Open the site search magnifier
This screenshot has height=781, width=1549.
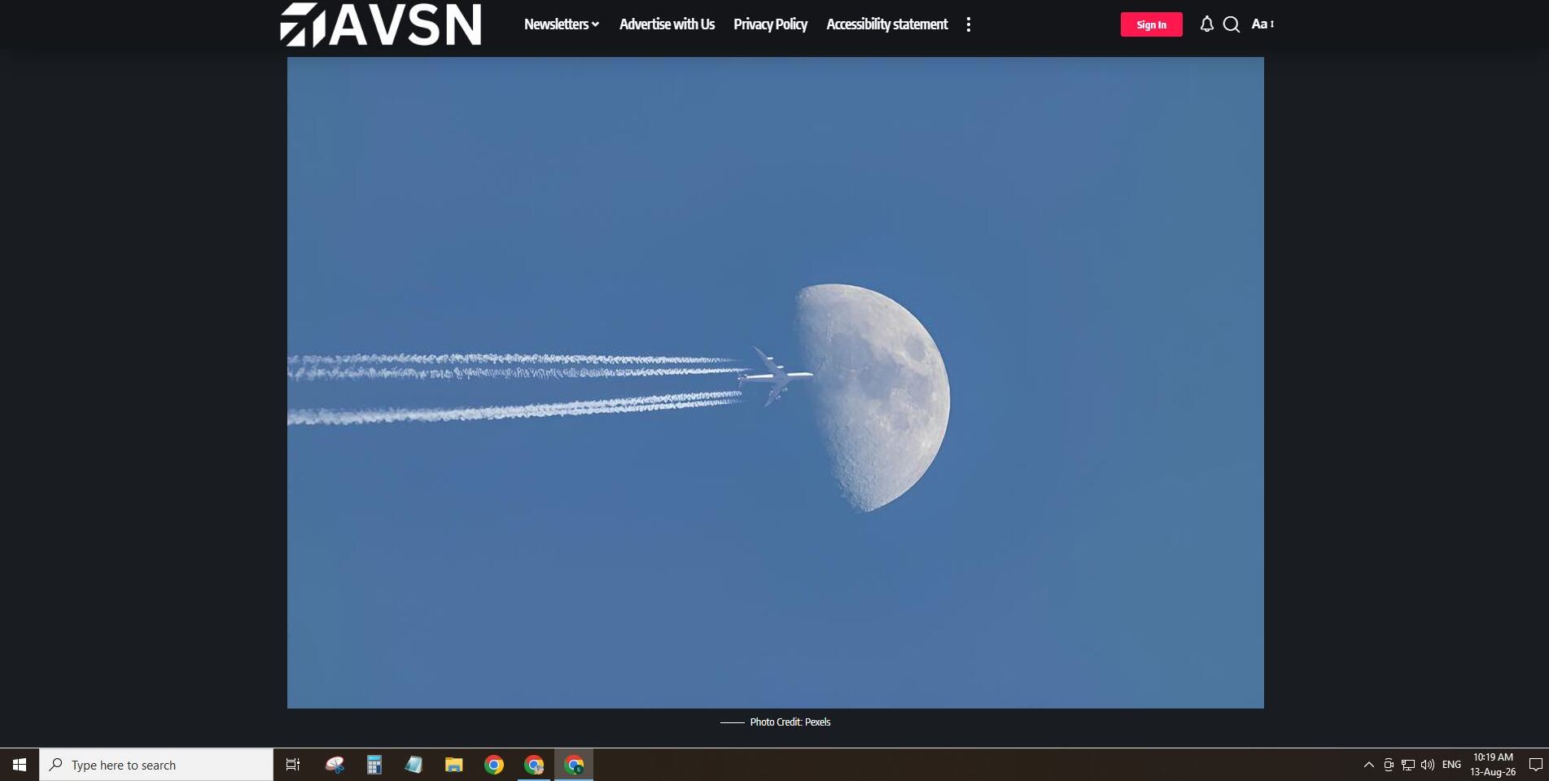pos(1232,24)
